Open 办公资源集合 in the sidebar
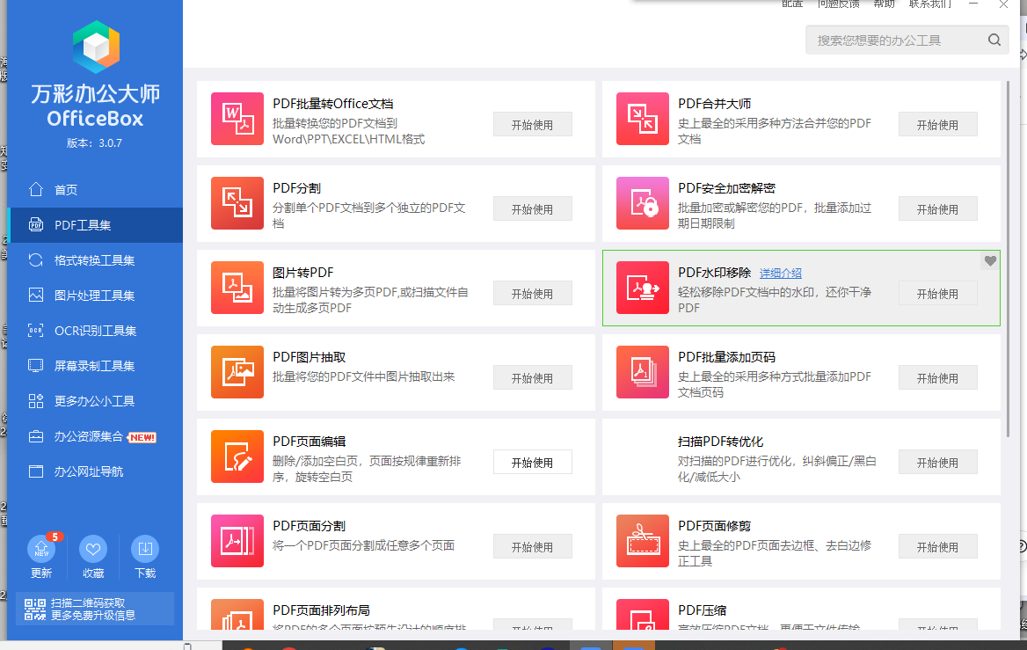The width and height of the screenshot is (1027, 650). 95,436
